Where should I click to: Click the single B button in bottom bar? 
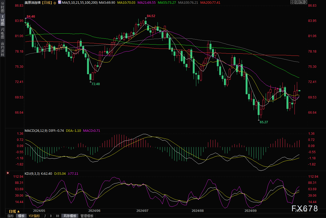click(51, 216)
